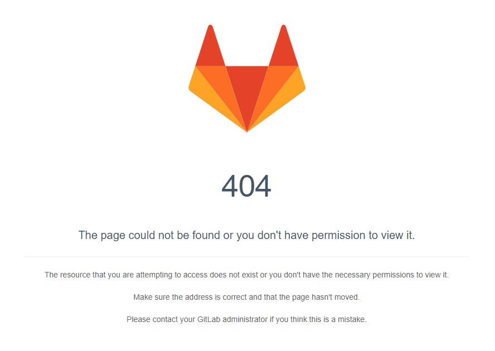Click the bottom tip of the fox logo

pyautogui.click(x=247, y=130)
